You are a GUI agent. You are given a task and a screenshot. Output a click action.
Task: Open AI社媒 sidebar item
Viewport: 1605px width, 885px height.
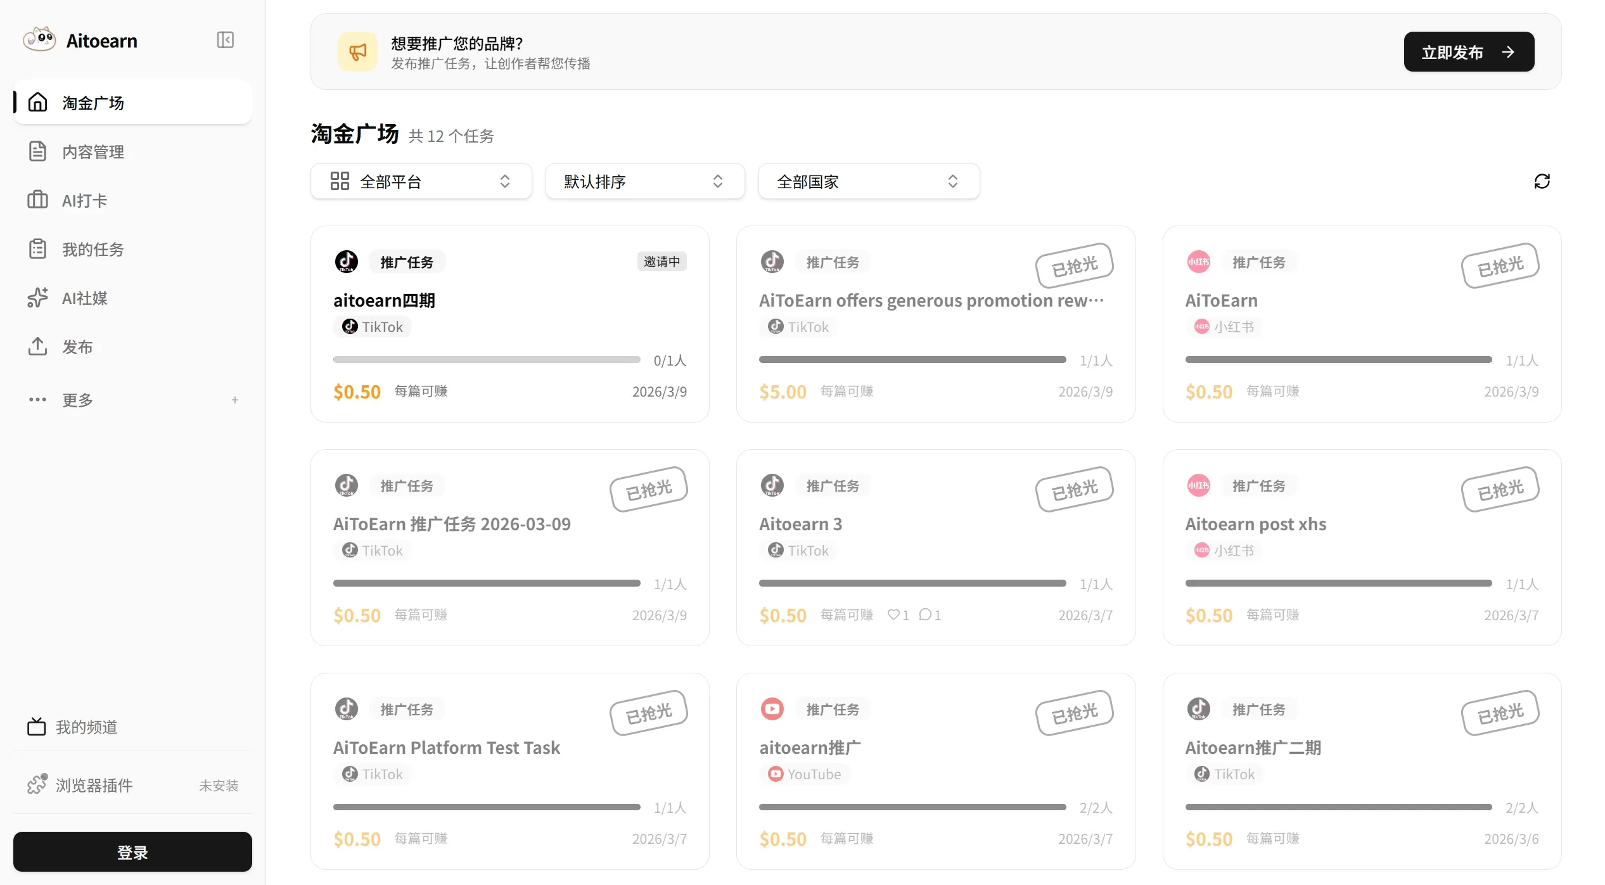(85, 298)
